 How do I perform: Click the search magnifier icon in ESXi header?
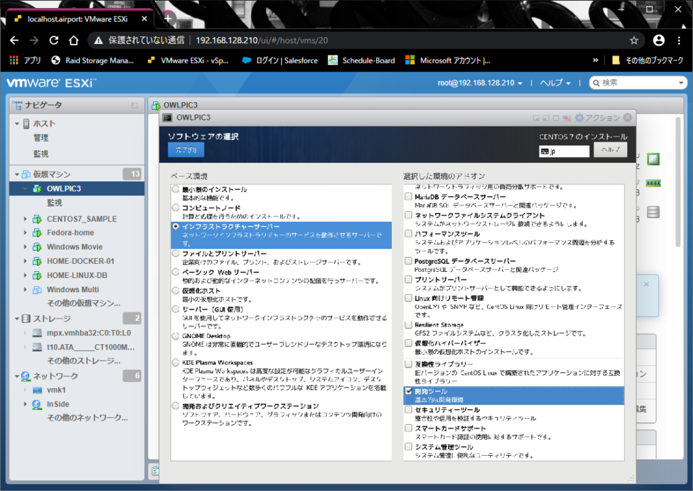coord(596,83)
